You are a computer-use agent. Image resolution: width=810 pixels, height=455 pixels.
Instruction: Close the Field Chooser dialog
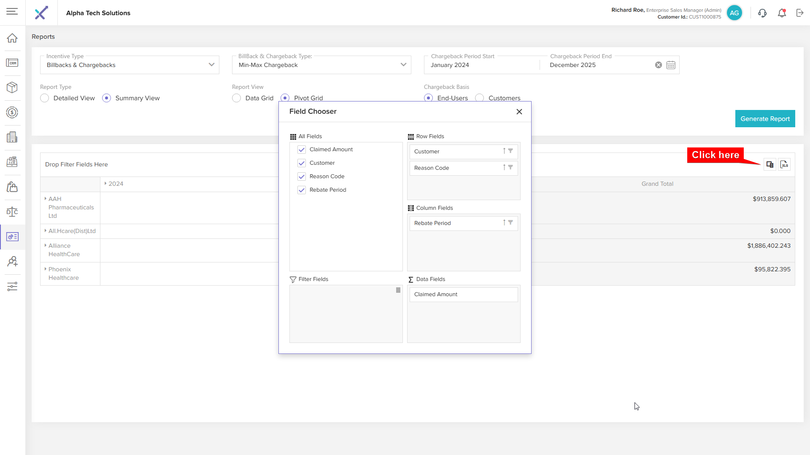[519, 112]
